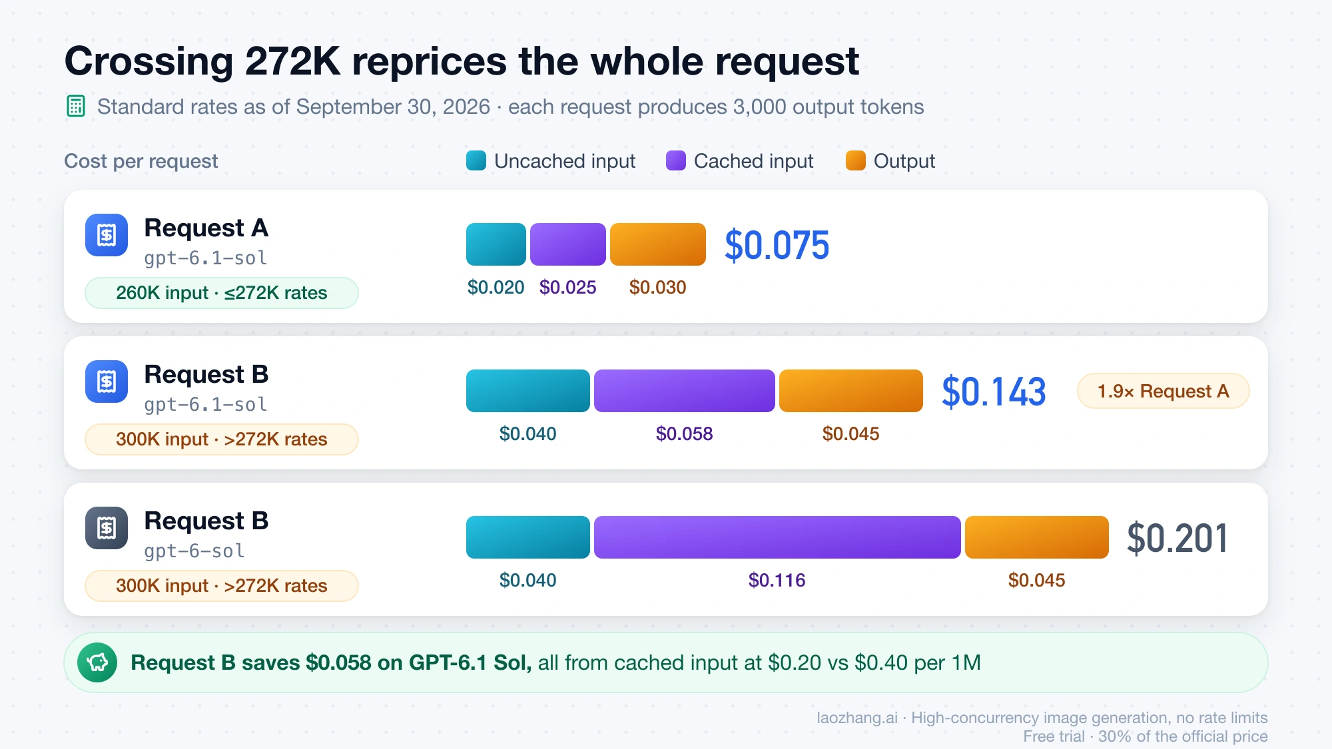The image size is (1332, 749).
Task: Click the '1.9× Request A' badge
Action: tap(1163, 391)
